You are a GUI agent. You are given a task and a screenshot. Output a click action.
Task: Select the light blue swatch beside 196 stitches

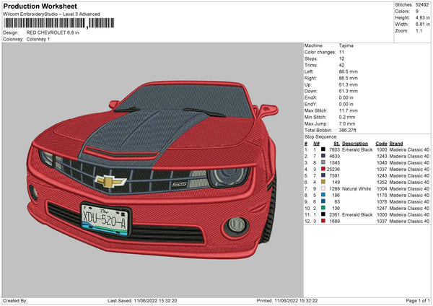[x=323, y=195]
